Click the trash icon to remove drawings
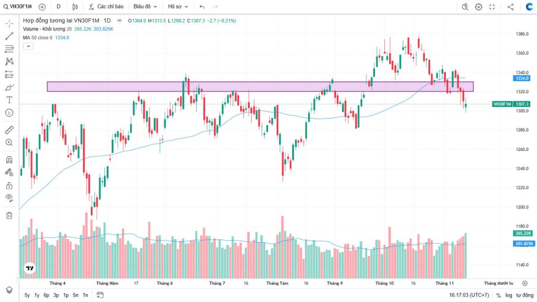Viewport: 537px width, 302px height. [x=9, y=215]
